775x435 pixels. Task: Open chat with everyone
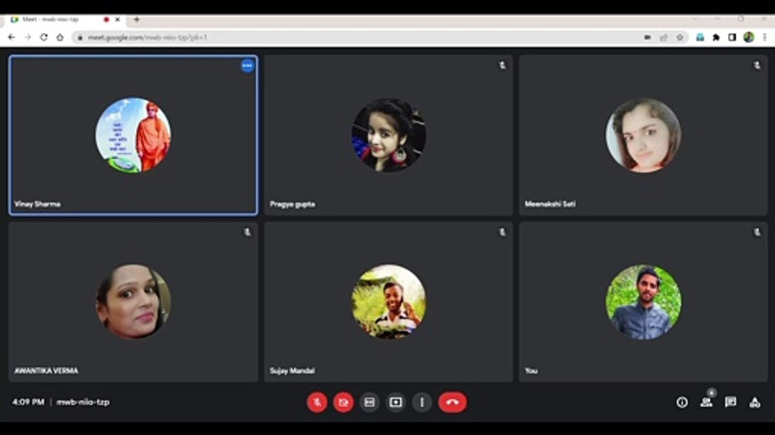731,402
